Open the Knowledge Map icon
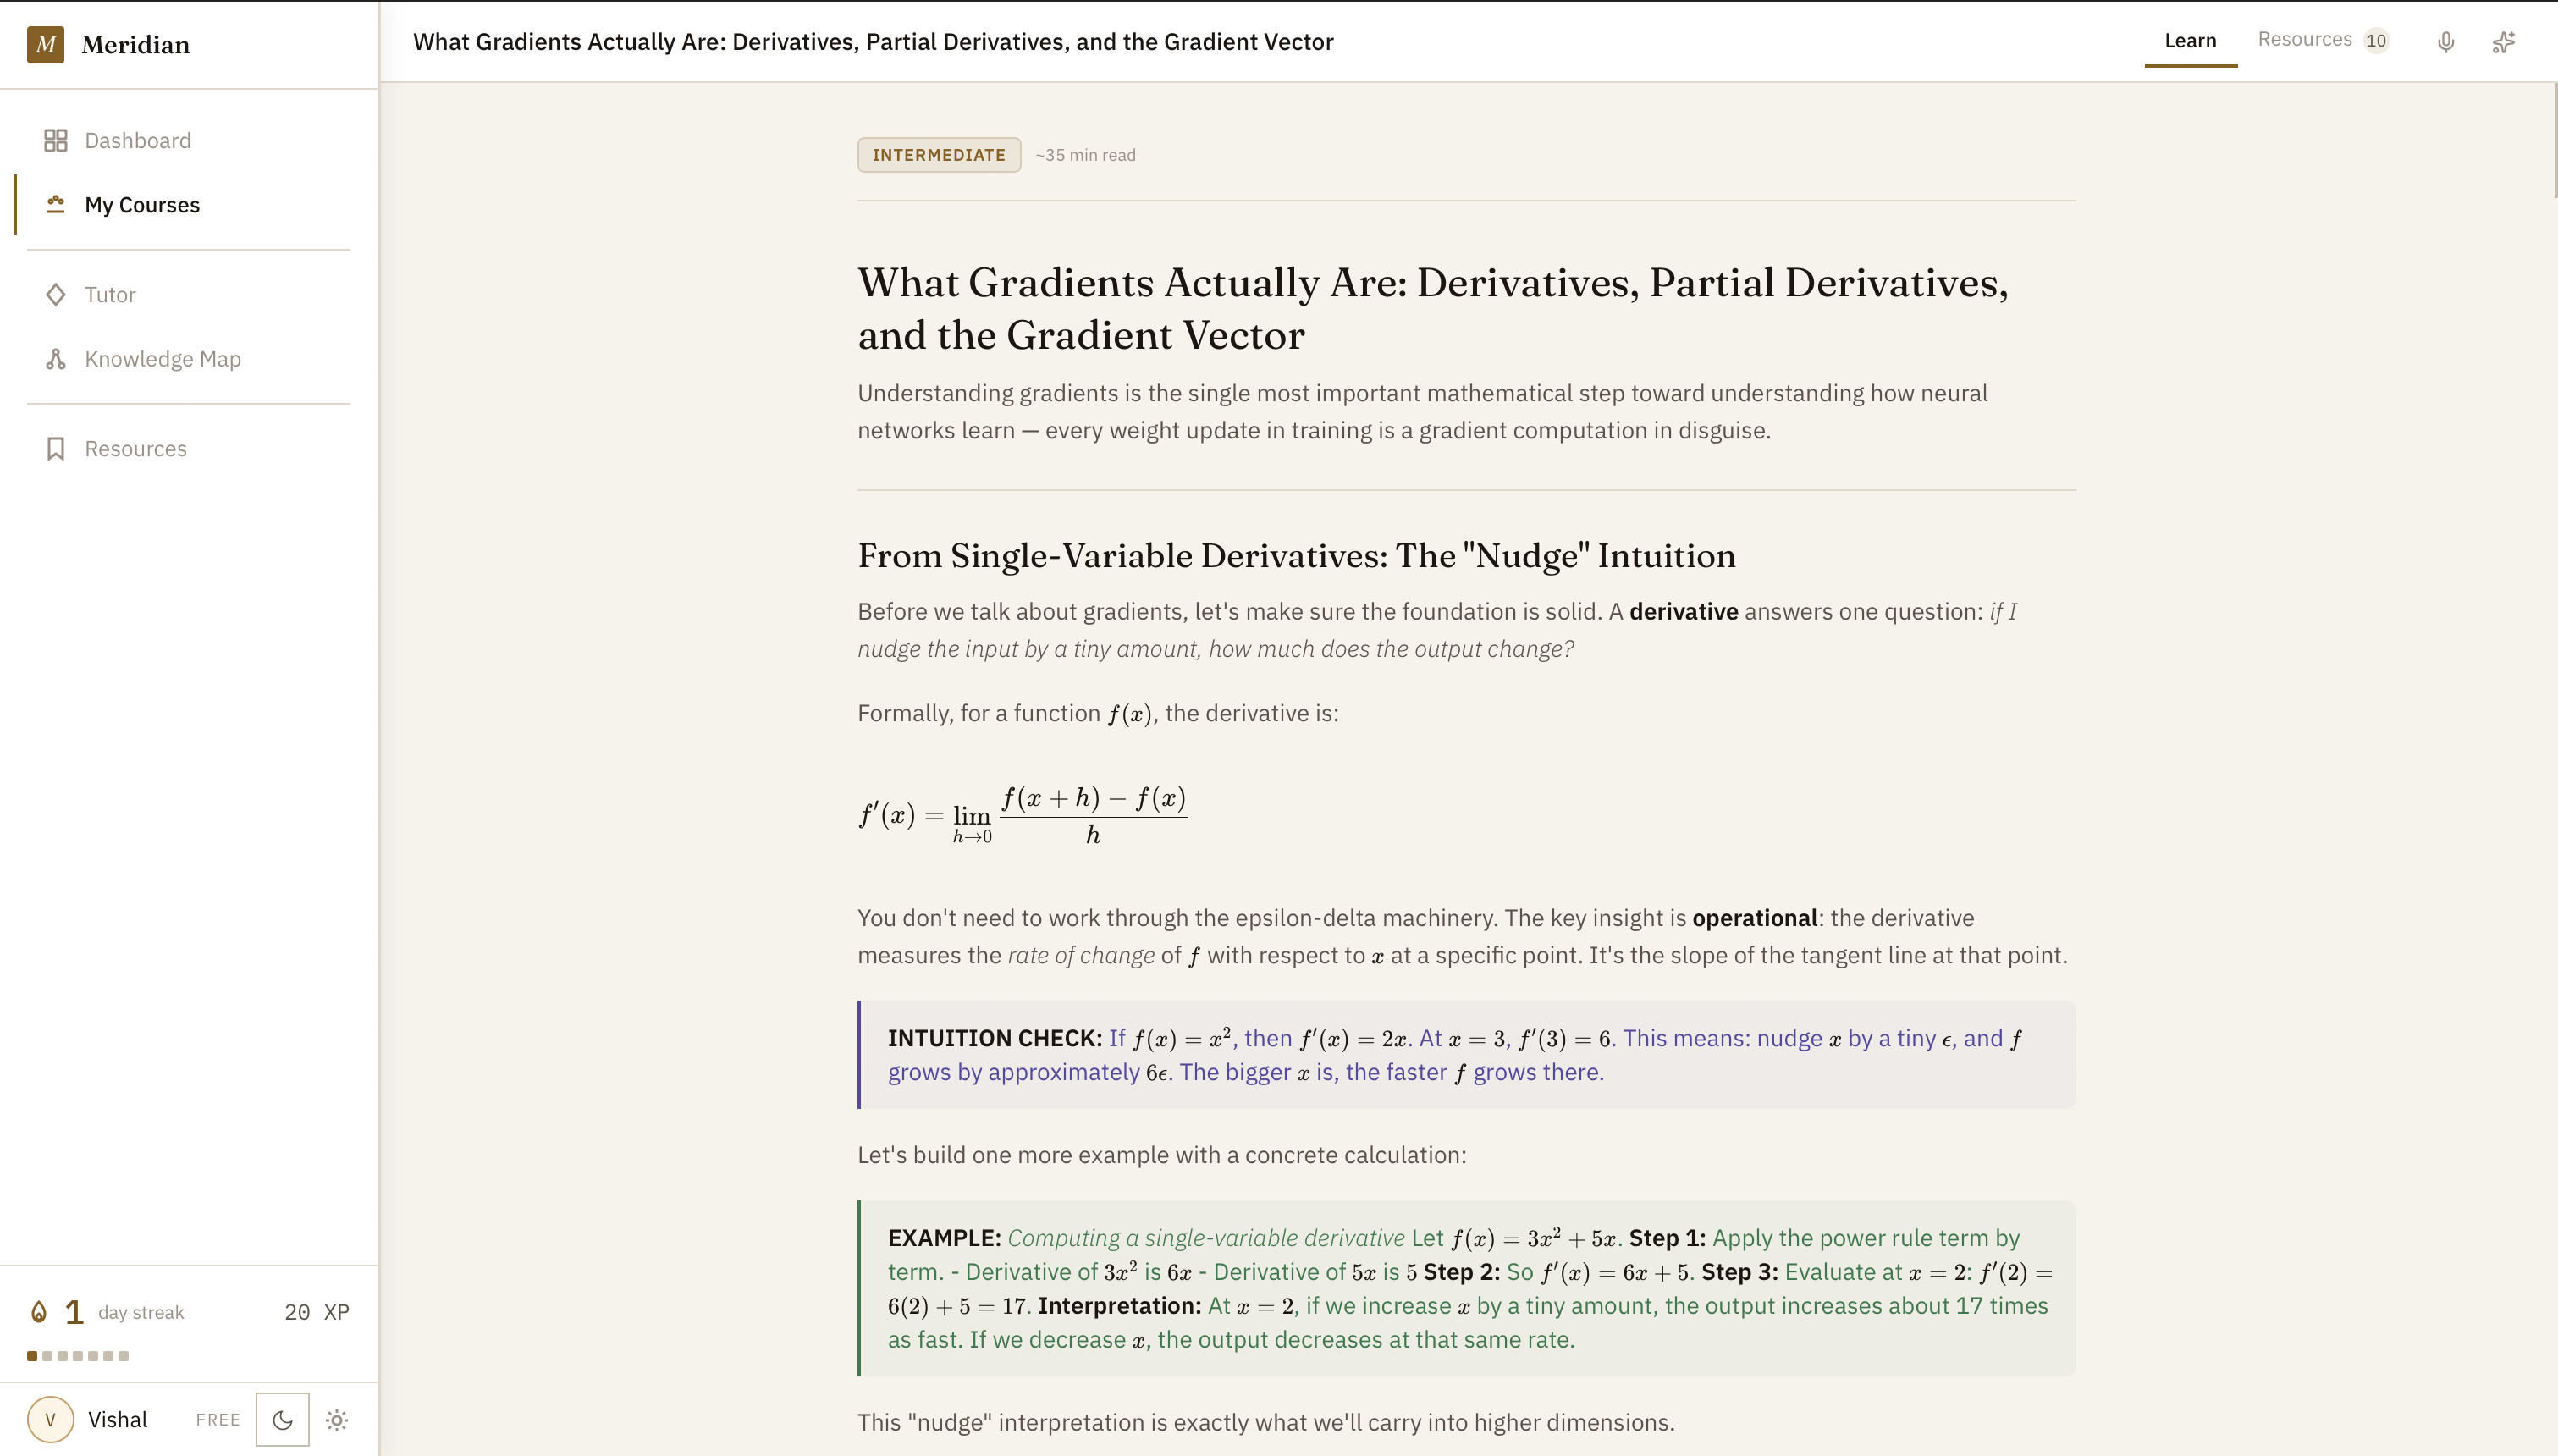The height and width of the screenshot is (1456, 2558). click(x=56, y=359)
